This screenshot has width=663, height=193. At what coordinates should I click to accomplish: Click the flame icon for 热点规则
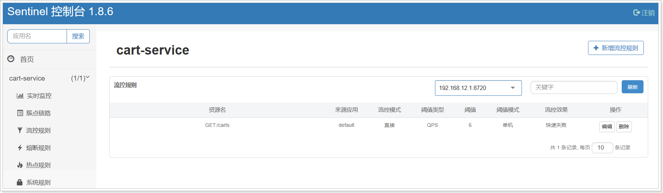pos(20,165)
